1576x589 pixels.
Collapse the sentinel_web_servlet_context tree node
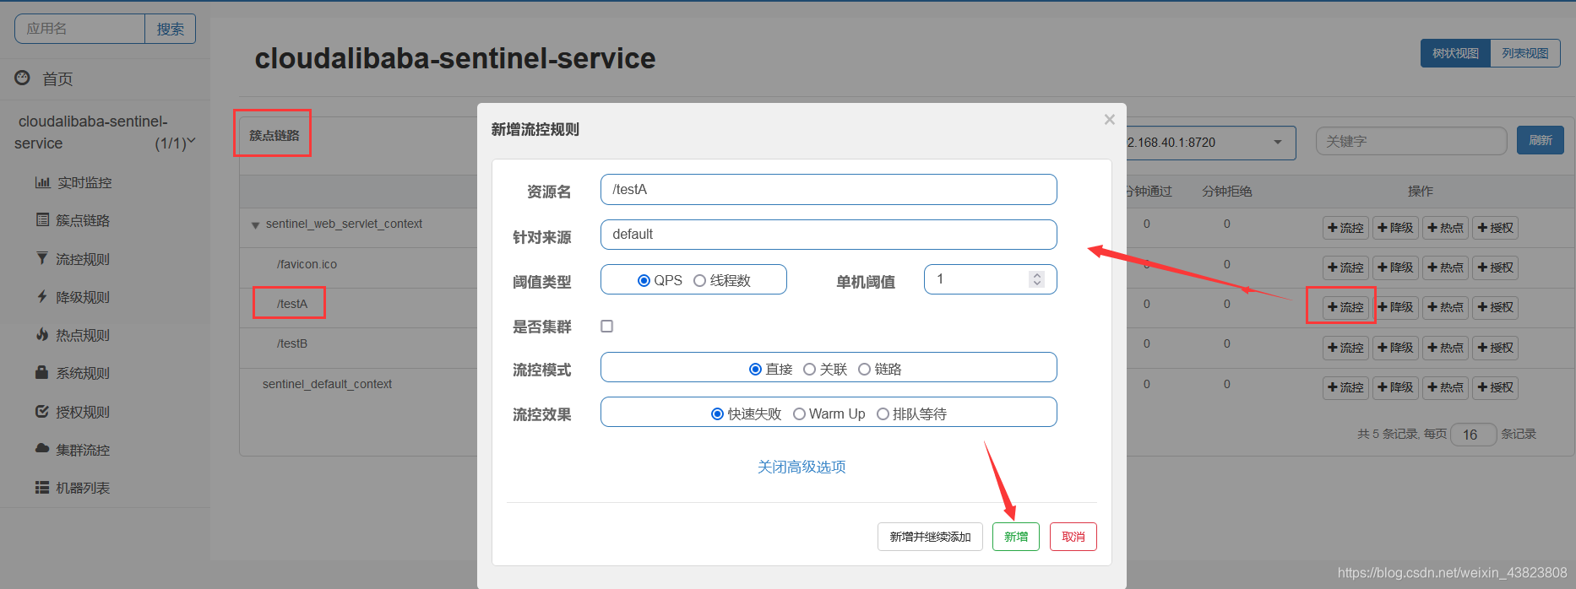[x=255, y=225]
